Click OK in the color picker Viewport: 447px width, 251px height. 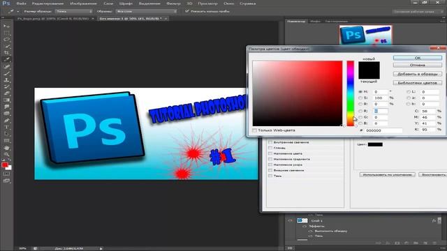tap(418, 58)
